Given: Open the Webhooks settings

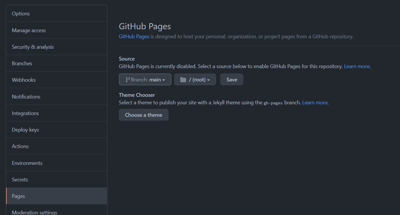Looking at the screenshot, I should click(x=57, y=80).
